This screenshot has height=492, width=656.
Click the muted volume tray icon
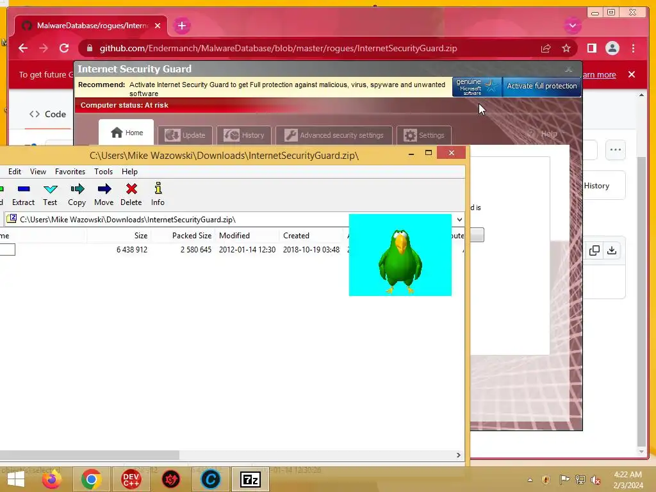coord(595,480)
